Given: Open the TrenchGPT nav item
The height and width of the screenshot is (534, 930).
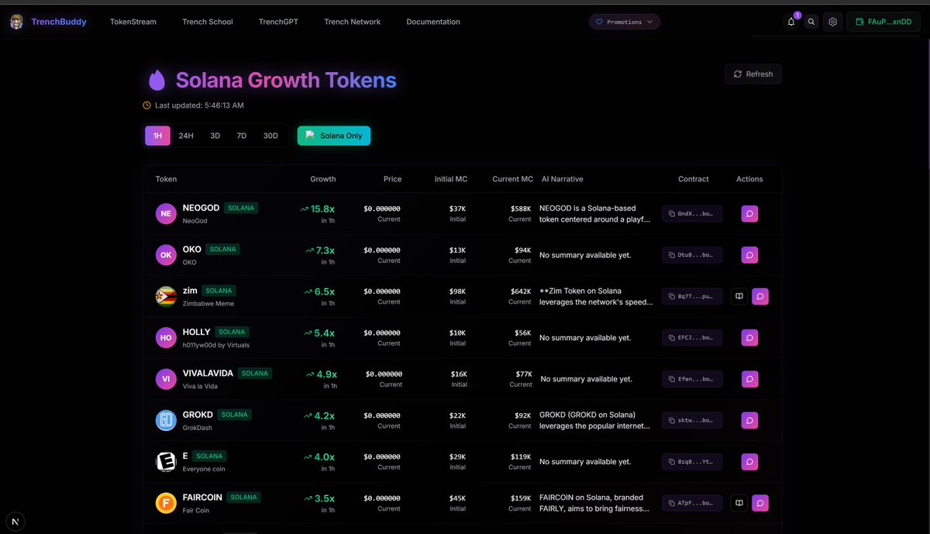Looking at the screenshot, I should click(278, 22).
